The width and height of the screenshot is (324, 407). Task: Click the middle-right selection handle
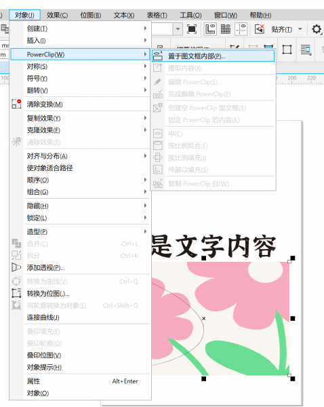(293, 319)
